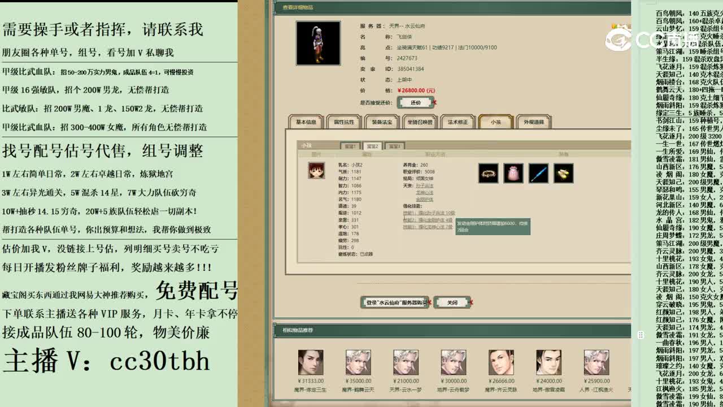Click the 魔界-鹤舞云天 item name
The height and width of the screenshot is (407, 723).
pos(358,390)
